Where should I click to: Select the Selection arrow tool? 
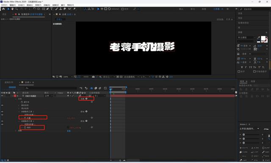(8, 9)
